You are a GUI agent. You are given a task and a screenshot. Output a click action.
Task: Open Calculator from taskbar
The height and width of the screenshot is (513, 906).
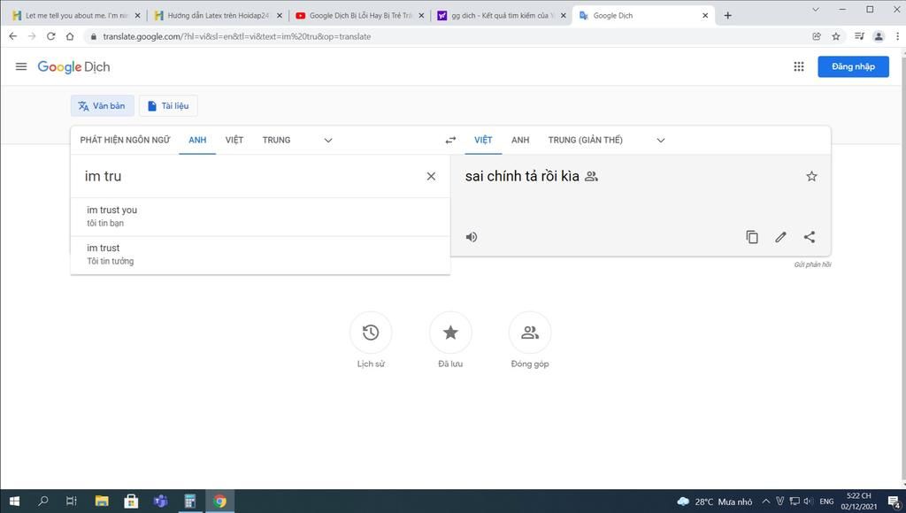pos(190,501)
